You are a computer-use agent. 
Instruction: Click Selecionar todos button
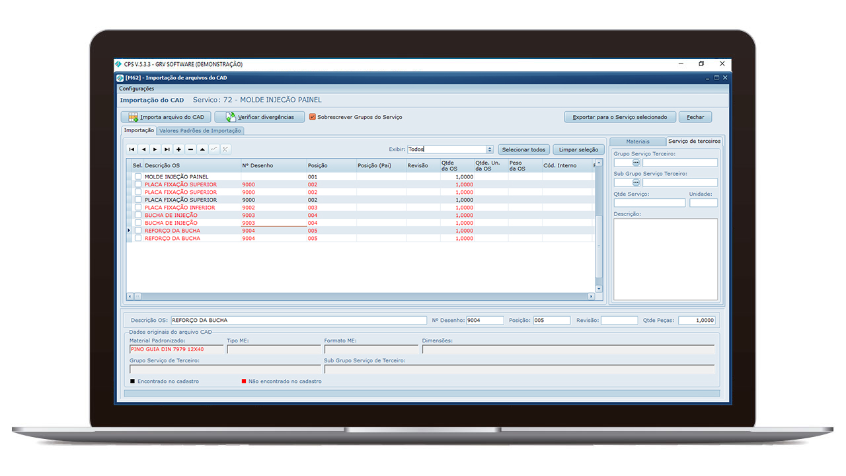click(x=524, y=149)
